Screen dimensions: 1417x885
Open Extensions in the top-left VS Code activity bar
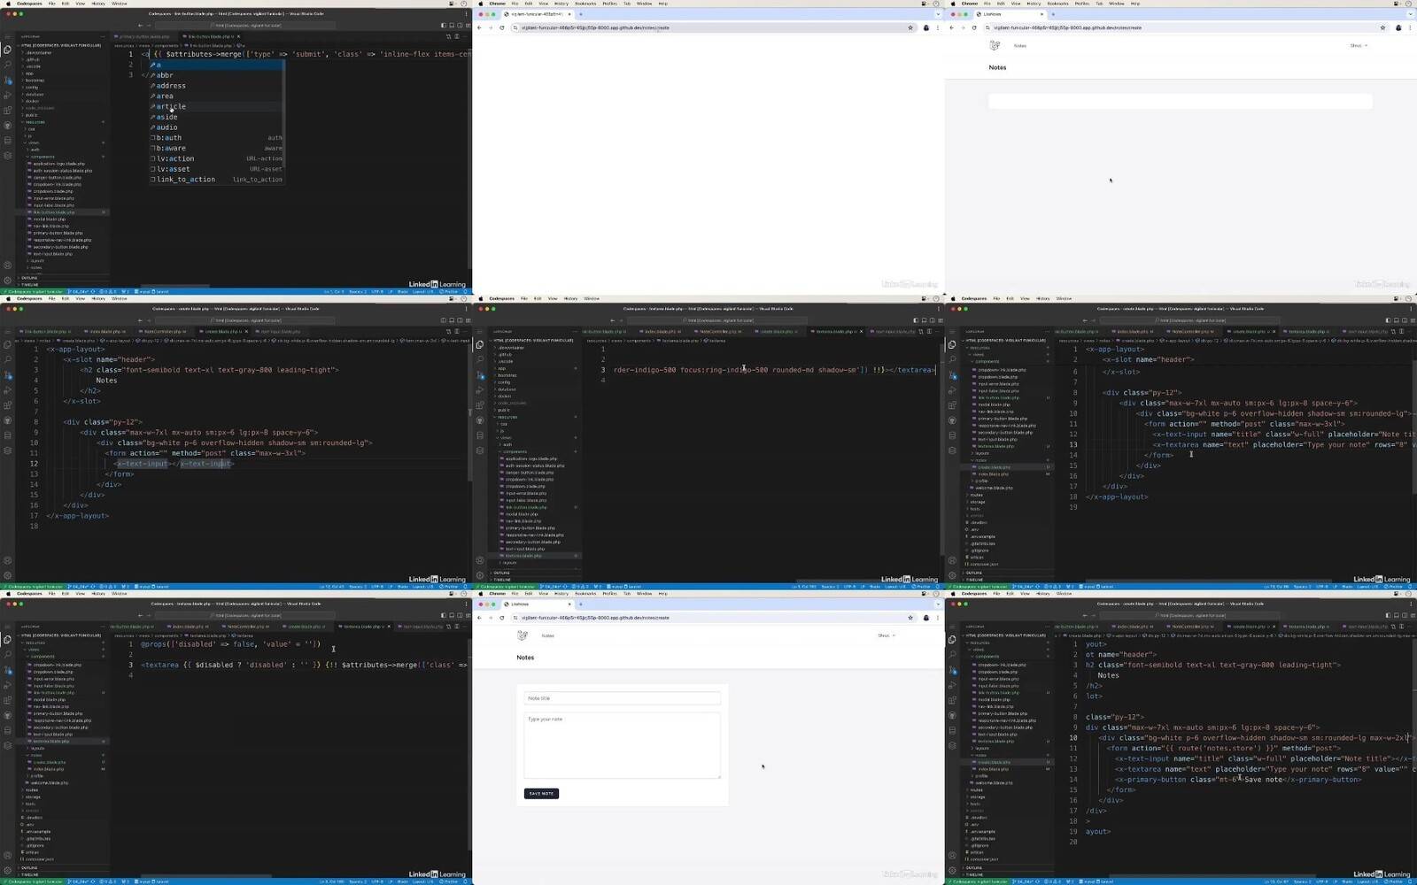click(7, 110)
